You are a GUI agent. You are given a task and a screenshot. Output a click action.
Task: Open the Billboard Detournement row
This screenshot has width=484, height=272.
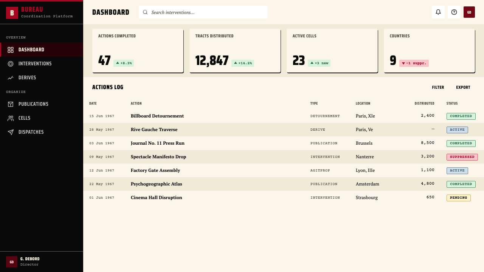point(284,116)
